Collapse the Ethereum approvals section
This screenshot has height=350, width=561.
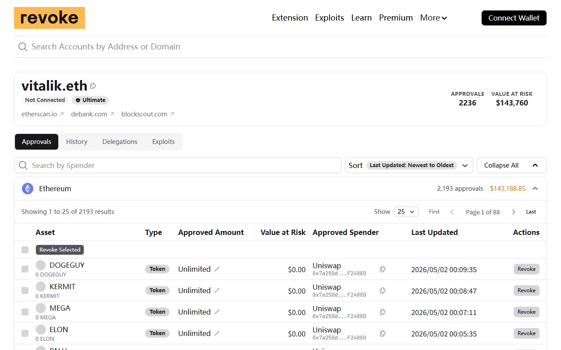(x=535, y=189)
